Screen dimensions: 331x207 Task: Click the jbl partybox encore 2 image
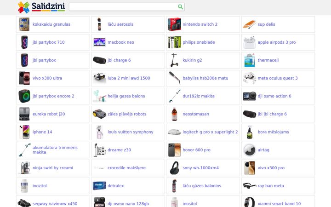pyautogui.click(x=24, y=96)
